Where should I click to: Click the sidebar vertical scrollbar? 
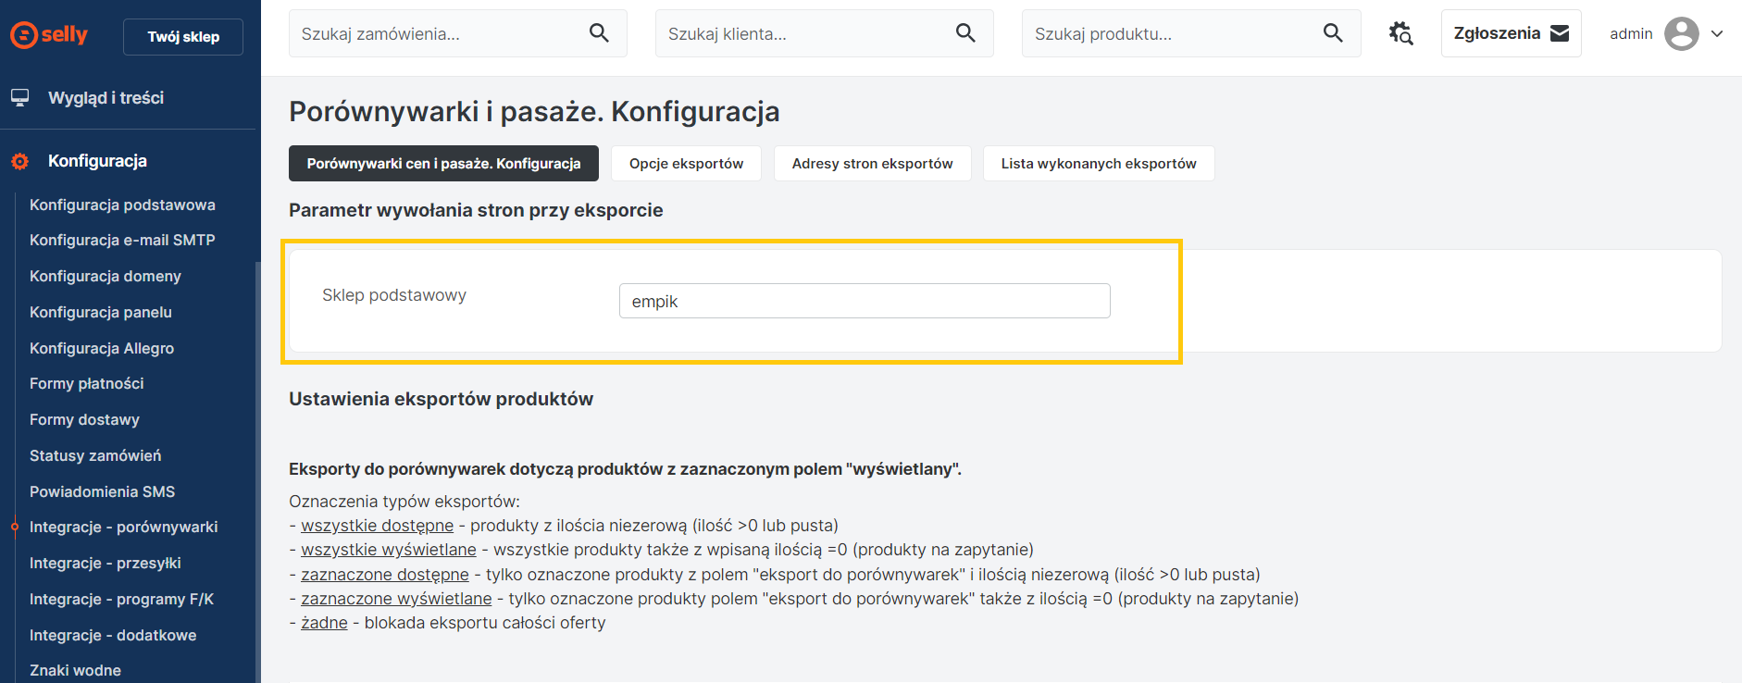(x=257, y=463)
